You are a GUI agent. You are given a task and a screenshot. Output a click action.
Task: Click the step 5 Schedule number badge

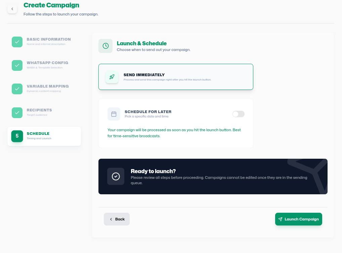coord(17,136)
